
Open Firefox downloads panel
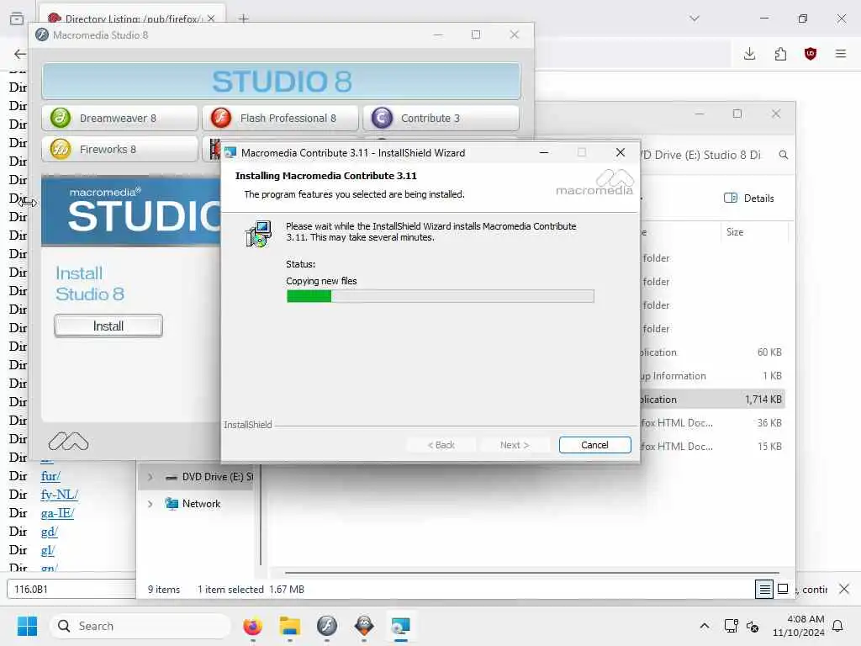point(749,53)
